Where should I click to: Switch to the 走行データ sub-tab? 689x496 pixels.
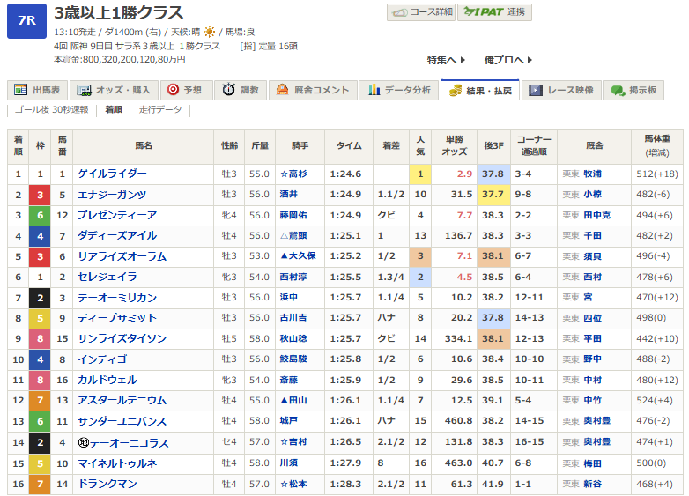click(x=160, y=110)
